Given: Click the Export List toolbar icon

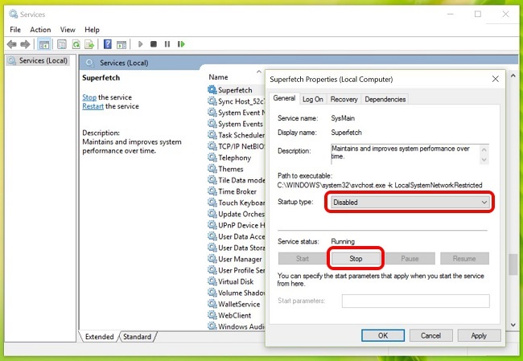Looking at the screenshot, I should point(91,44).
